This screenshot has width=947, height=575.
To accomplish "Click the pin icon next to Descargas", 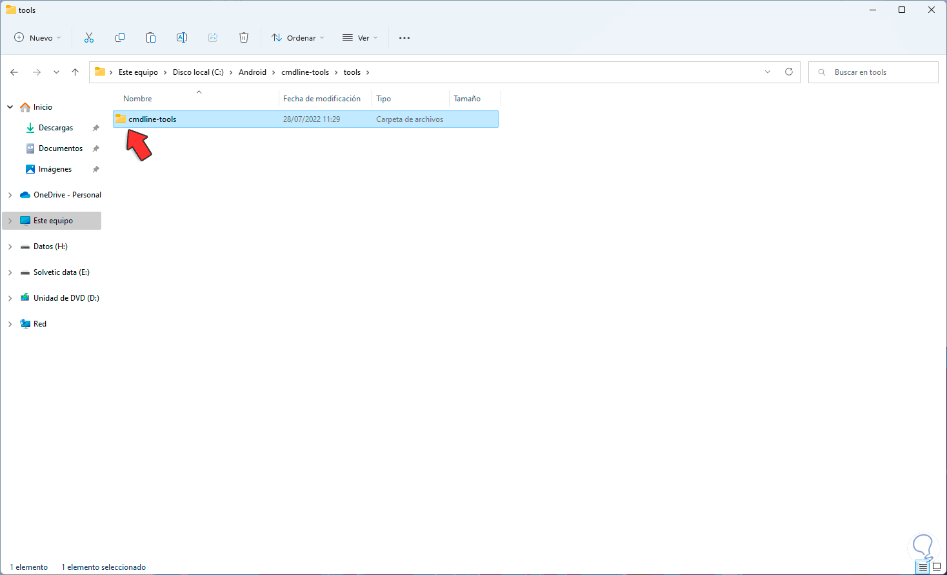I will click(96, 128).
